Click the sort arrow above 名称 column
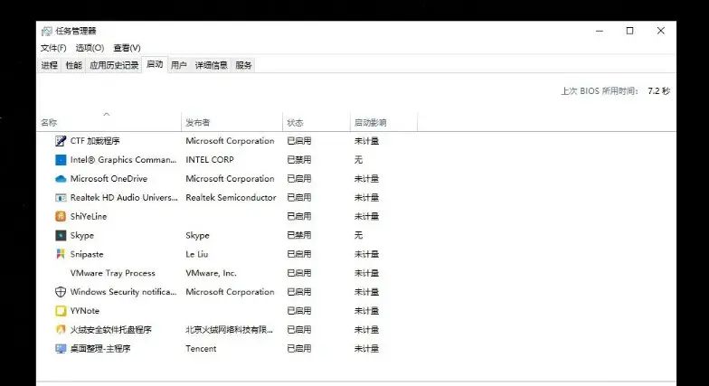The image size is (709, 386). (107, 114)
